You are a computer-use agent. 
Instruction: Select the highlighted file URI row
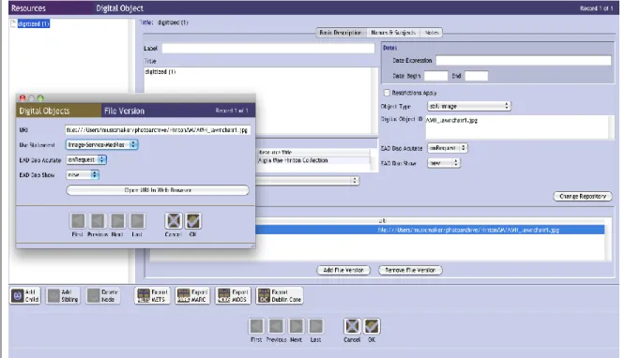430,230
